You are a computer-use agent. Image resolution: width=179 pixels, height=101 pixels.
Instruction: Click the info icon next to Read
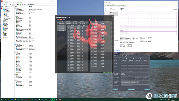(126, 59)
